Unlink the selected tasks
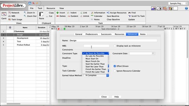 click(85, 16)
